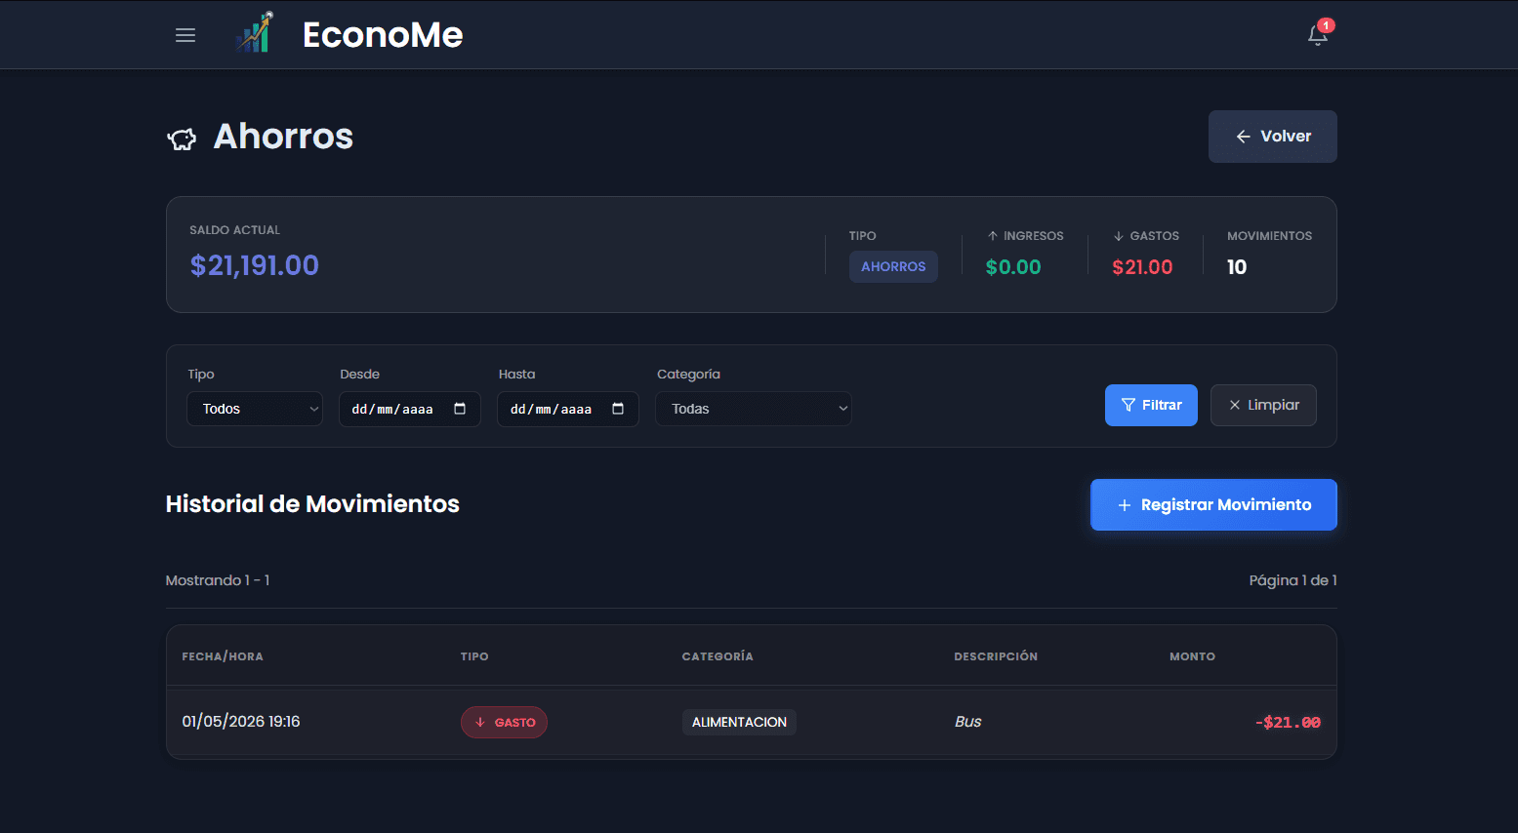1518x833 pixels.
Task: Click the Página 1 de 1 indicator
Action: (1292, 580)
